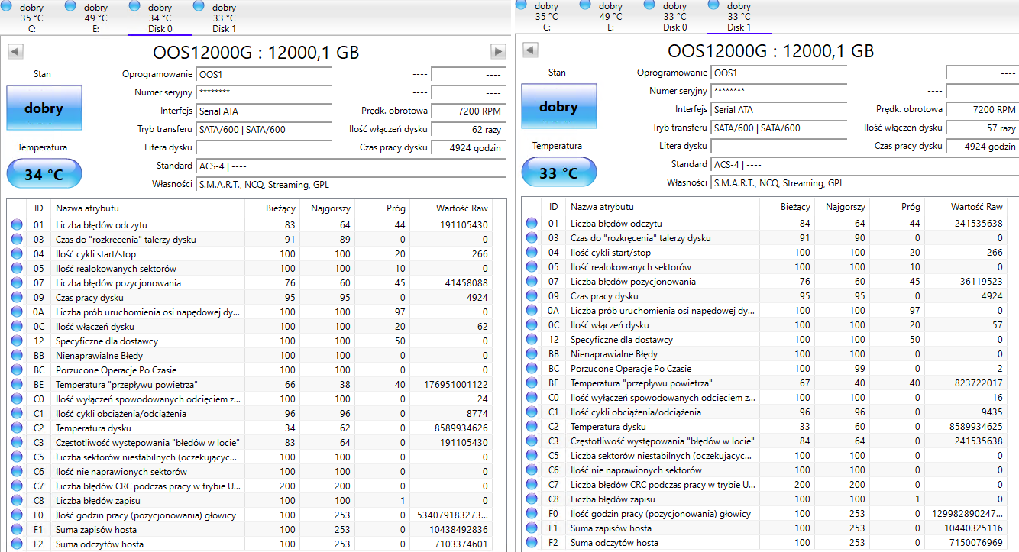Click status orb for attribute 05 in left window

pyautogui.click(x=17, y=269)
